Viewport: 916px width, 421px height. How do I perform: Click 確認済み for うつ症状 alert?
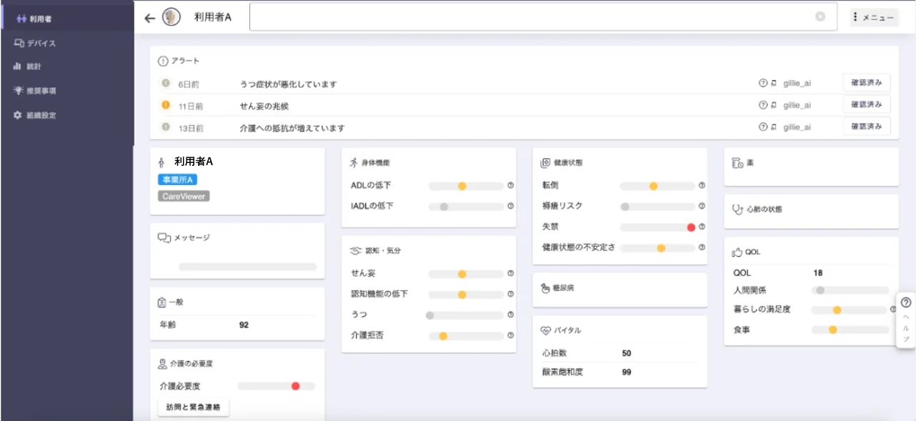(x=867, y=84)
